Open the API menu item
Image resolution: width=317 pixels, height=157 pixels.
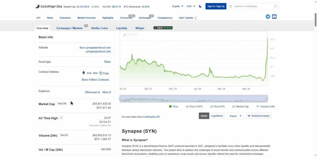[38, 18]
